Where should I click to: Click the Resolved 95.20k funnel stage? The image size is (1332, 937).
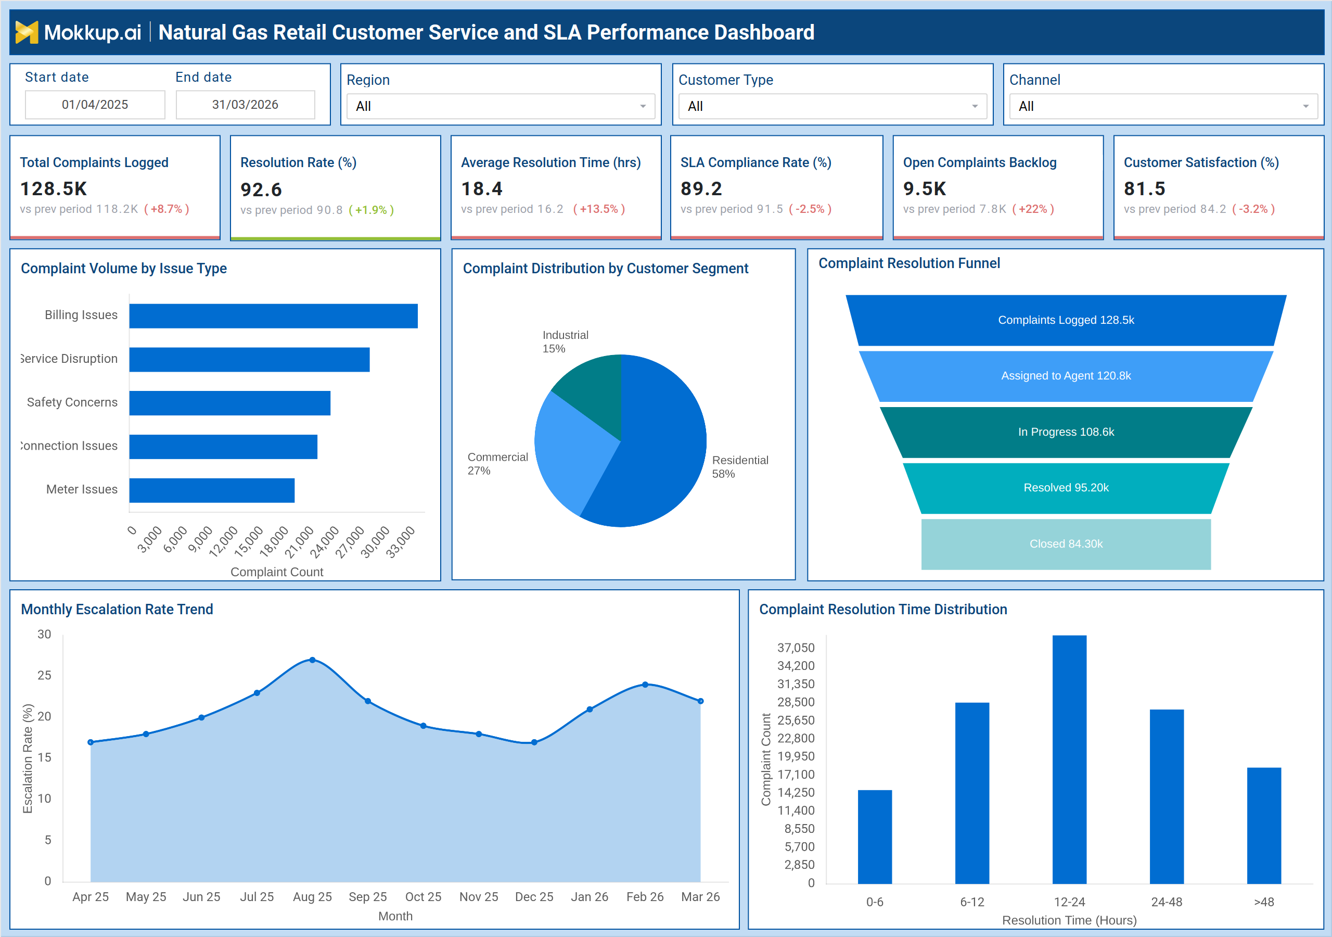point(1066,488)
